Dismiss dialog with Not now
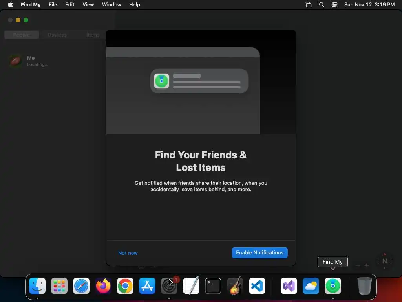The image size is (402, 302). point(128,253)
